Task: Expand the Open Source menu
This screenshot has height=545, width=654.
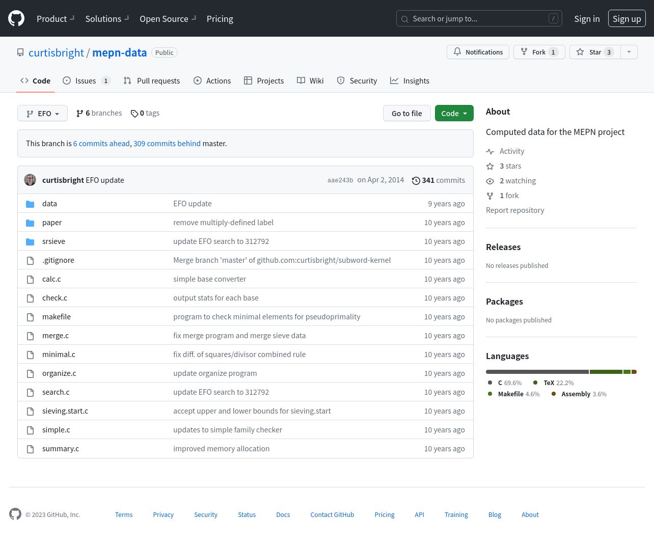Action: coord(168,19)
